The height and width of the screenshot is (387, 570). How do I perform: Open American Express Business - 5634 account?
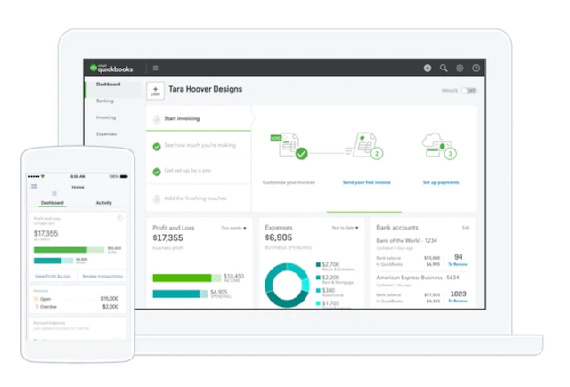(x=418, y=278)
